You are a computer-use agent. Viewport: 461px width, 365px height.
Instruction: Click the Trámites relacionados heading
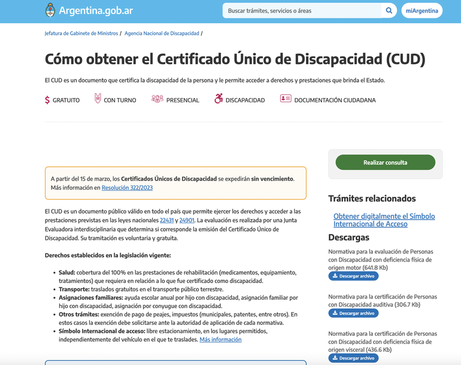pyautogui.click(x=372, y=199)
